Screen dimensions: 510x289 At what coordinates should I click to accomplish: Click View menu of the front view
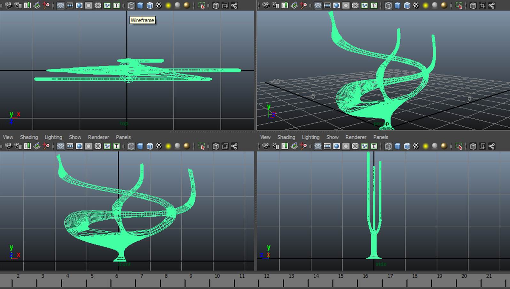[8, 137]
